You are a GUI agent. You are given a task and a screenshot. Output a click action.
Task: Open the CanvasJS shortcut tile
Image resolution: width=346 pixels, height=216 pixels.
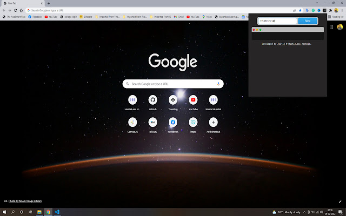pos(132,123)
